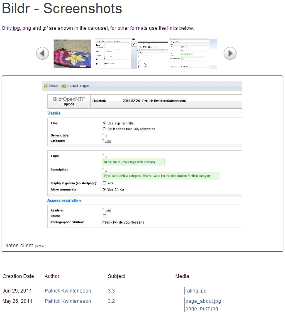Image resolution: width=285 pixels, height=312 pixels.
Task: Click the 'Close' toolbar label
Action: [54, 86]
